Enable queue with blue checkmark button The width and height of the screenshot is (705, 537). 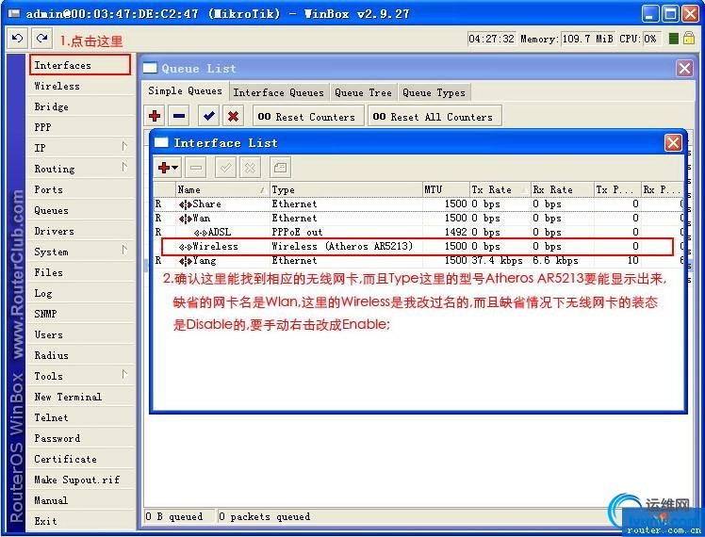point(208,117)
